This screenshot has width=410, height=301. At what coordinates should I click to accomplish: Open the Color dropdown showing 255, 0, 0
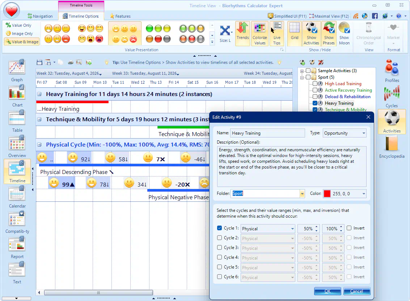pos(345,193)
